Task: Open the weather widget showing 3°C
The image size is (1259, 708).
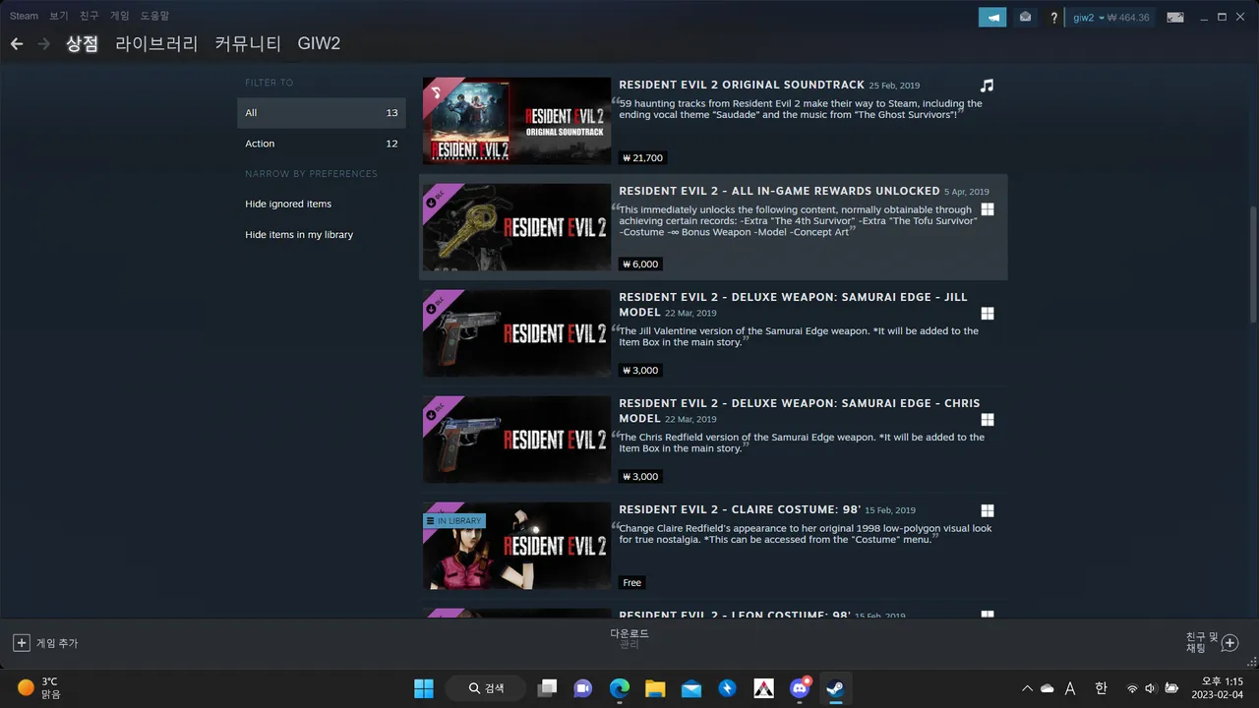Action: 39,688
